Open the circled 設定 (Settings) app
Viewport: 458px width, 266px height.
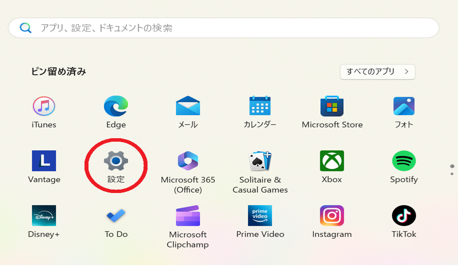(x=116, y=161)
